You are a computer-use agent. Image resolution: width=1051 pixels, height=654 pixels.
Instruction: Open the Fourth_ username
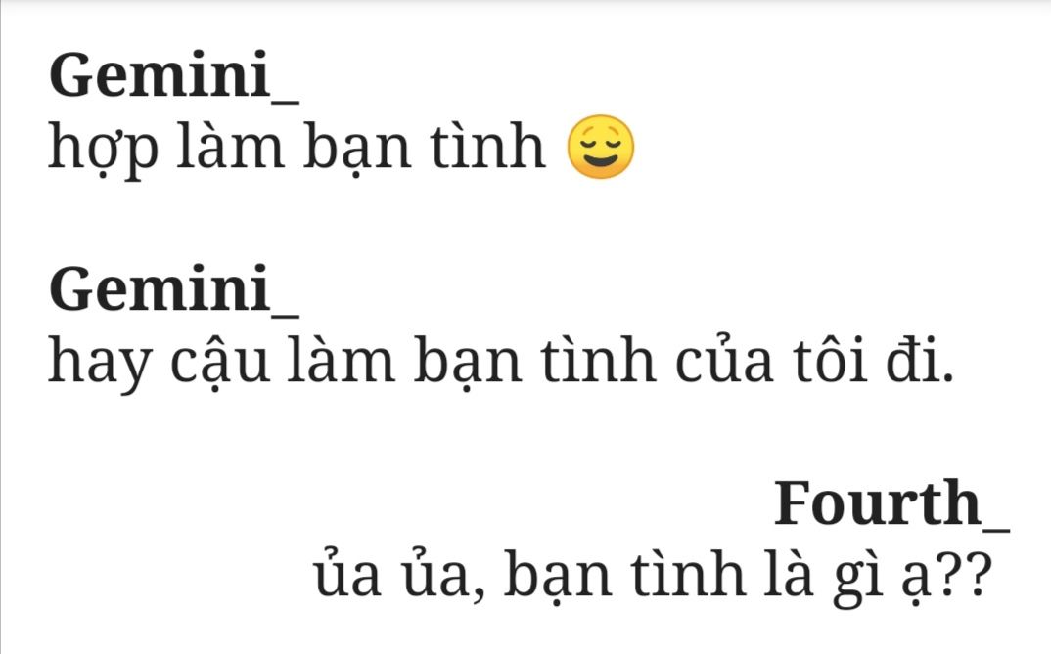click(891, 503)
